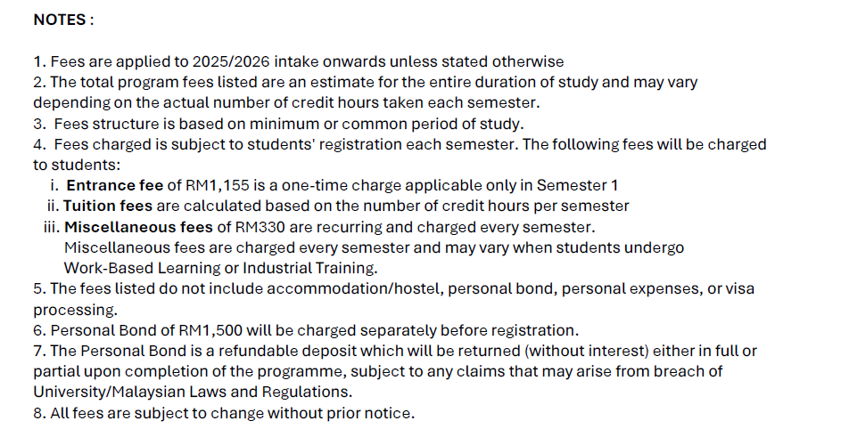Click note 8 about fees subject to change
The image size is (849, 429).
click(x=224, y=413)
